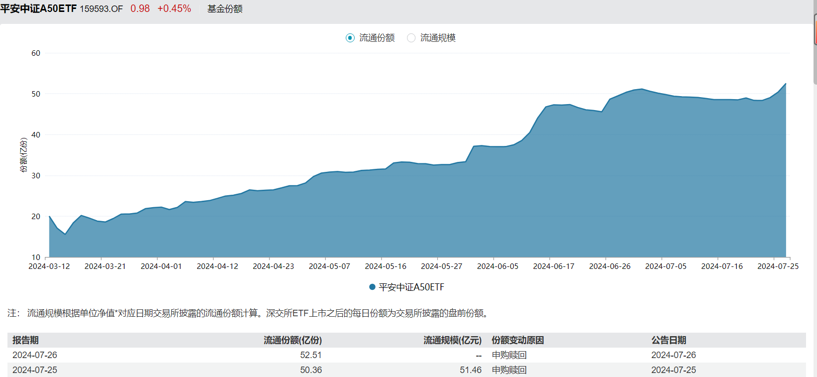Open the 基金份额 tab
The width and height of the screenshot is (817, 377).
coord(225,9)
